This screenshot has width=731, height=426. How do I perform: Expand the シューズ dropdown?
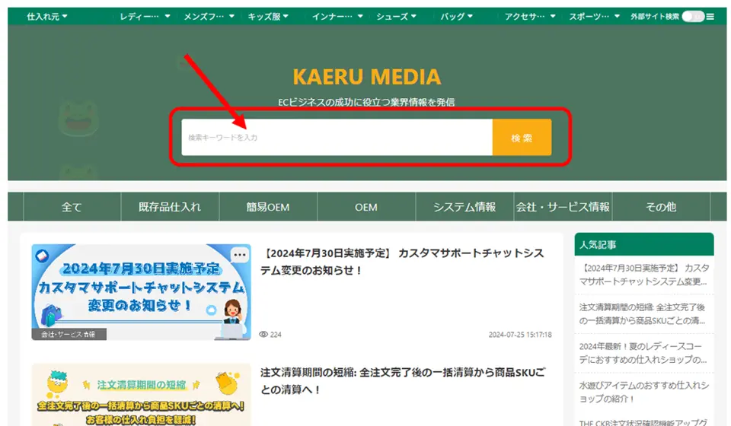pyautogui.click(x=396, y=17)
